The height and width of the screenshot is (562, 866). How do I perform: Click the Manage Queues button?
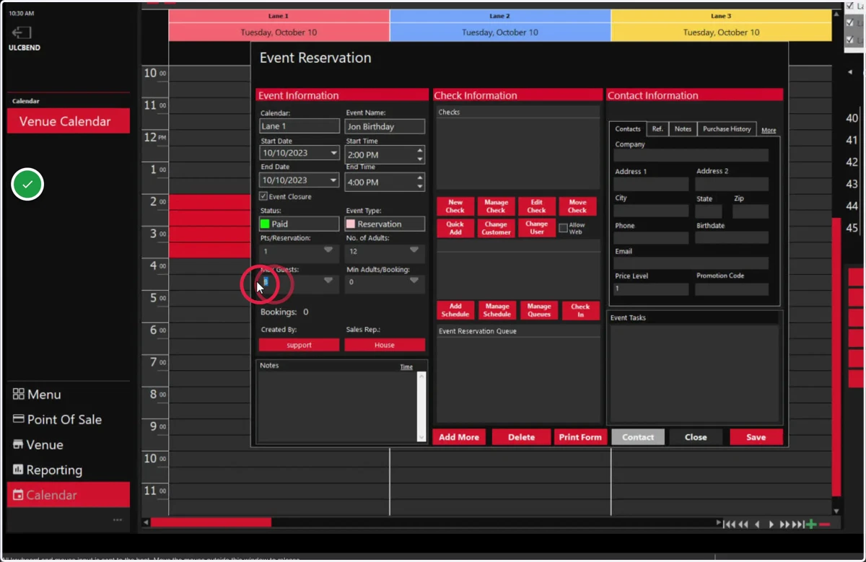pyautogui.click(x=538, y=310)
